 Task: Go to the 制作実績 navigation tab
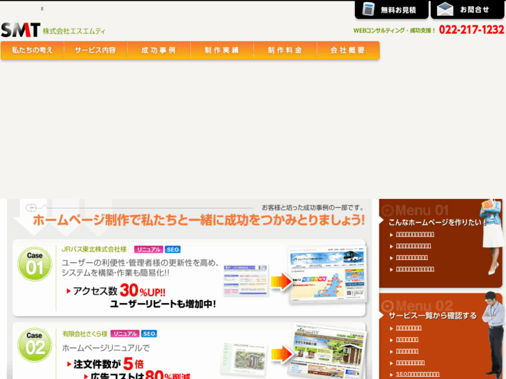click(x=222, y=50)
